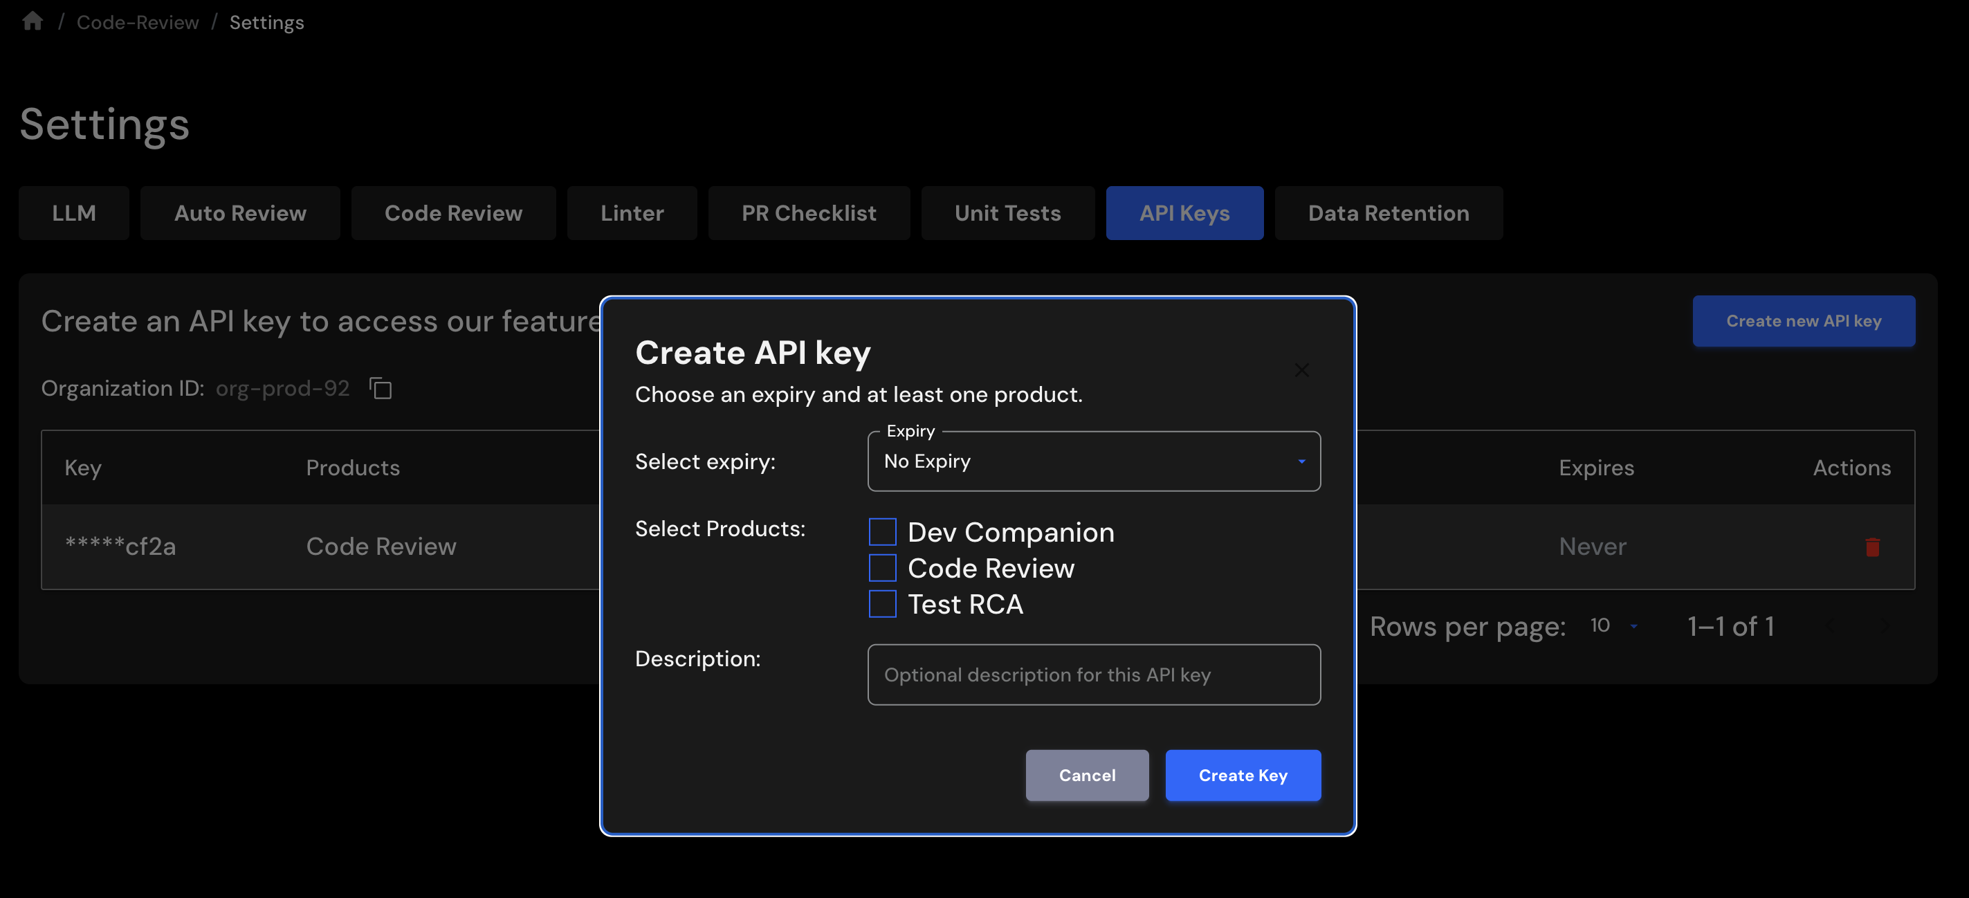The height and width of the screenshot is (898, 1969).
Task: Switch to the LLM tab
Action: pos(74,213)
